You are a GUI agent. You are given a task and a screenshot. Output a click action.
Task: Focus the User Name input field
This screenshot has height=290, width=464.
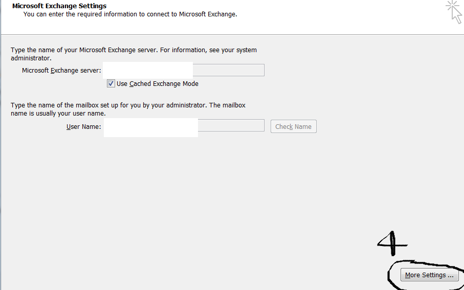(184, 125)
